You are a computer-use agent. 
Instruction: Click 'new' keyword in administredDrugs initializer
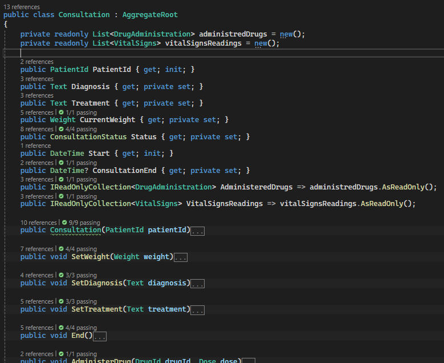286,34
